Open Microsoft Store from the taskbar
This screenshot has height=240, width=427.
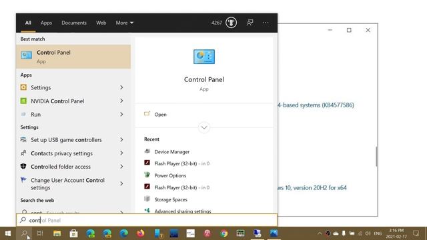73,233
